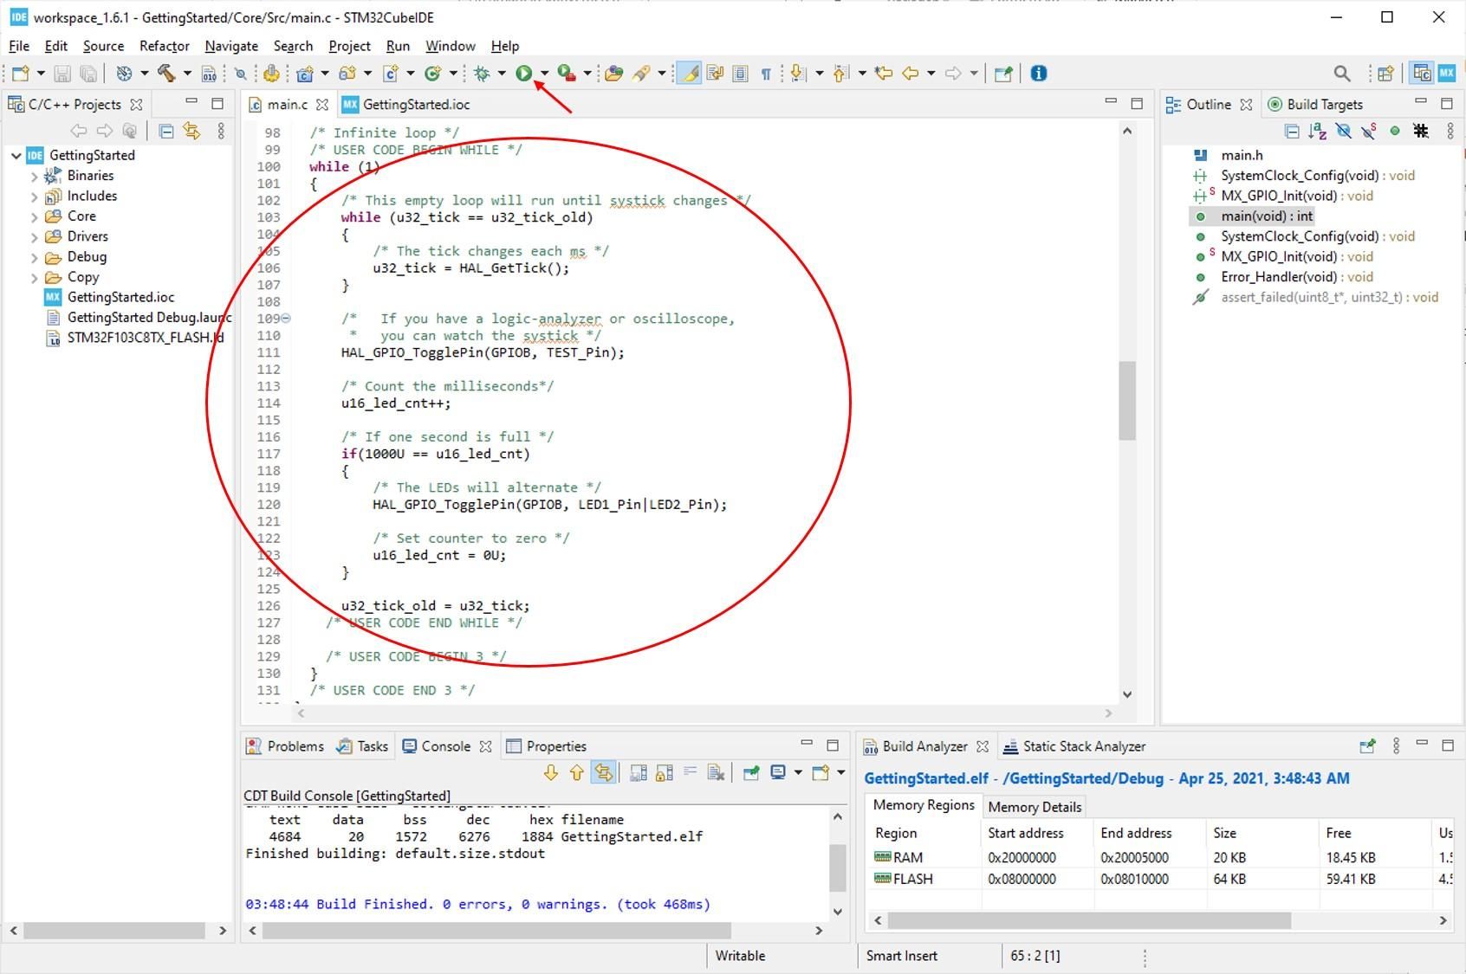Click the Next Annotation down-arrow button
The image size is (1466, 974).
click(x=796, y=74)
